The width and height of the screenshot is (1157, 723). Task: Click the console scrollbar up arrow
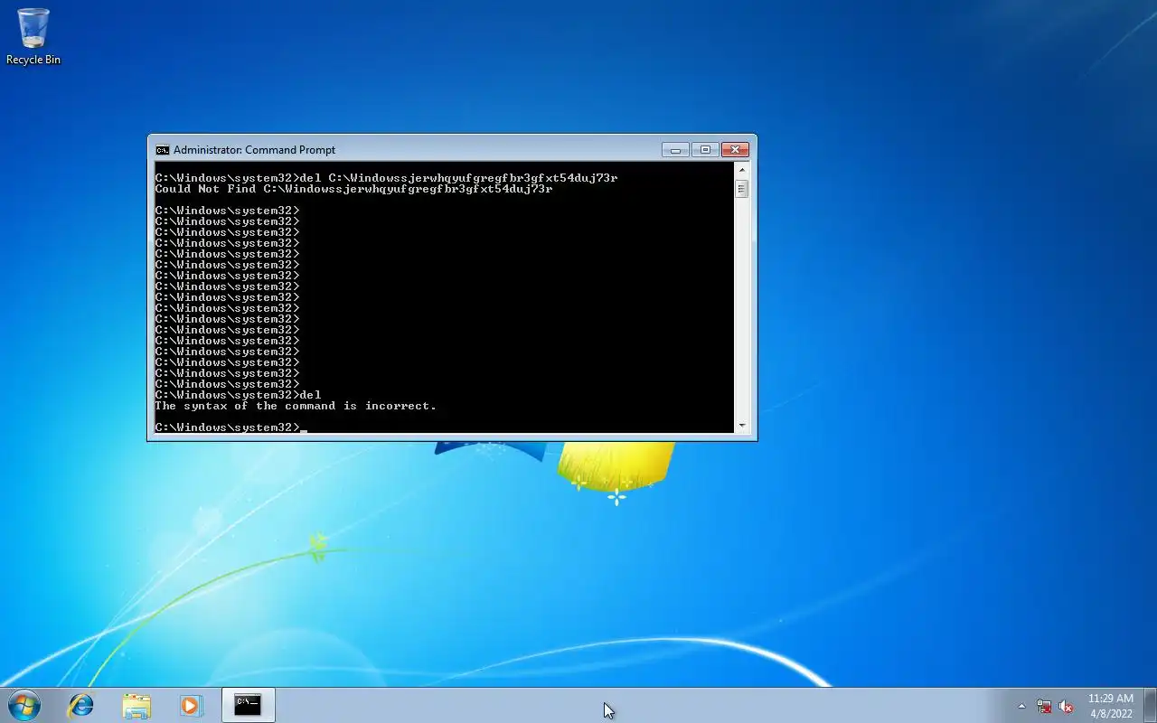(x=742, y=170)
